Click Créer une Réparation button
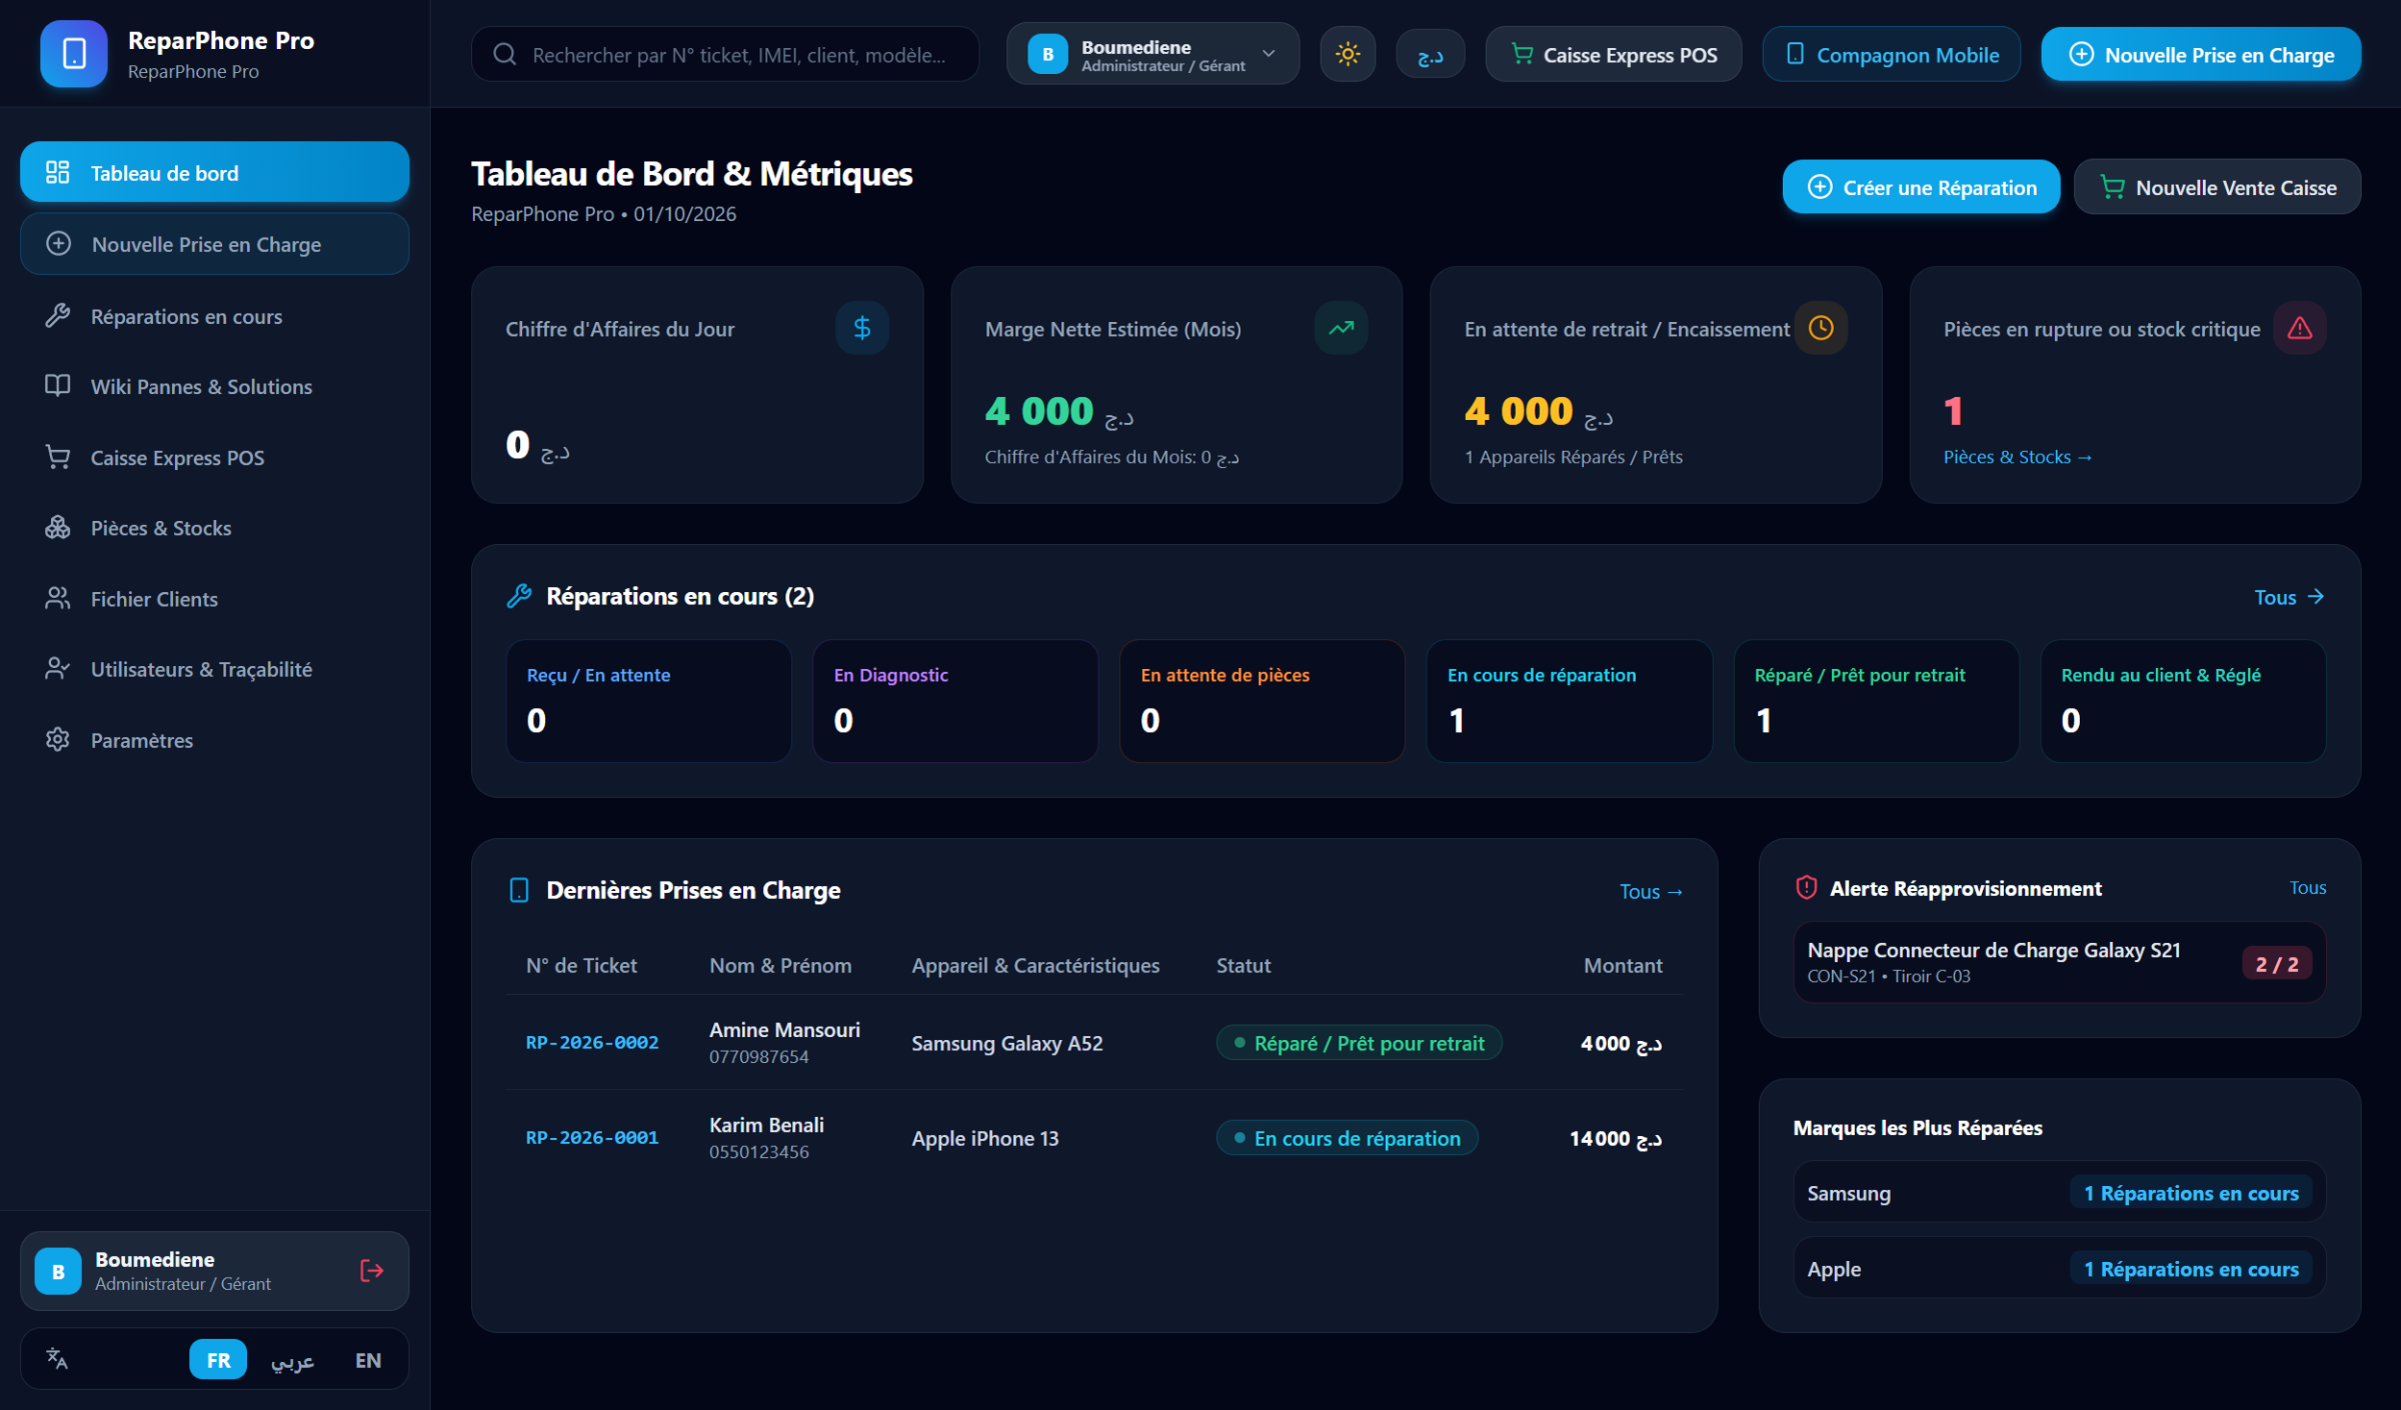The image size is (2401, 1410). 1921,187
